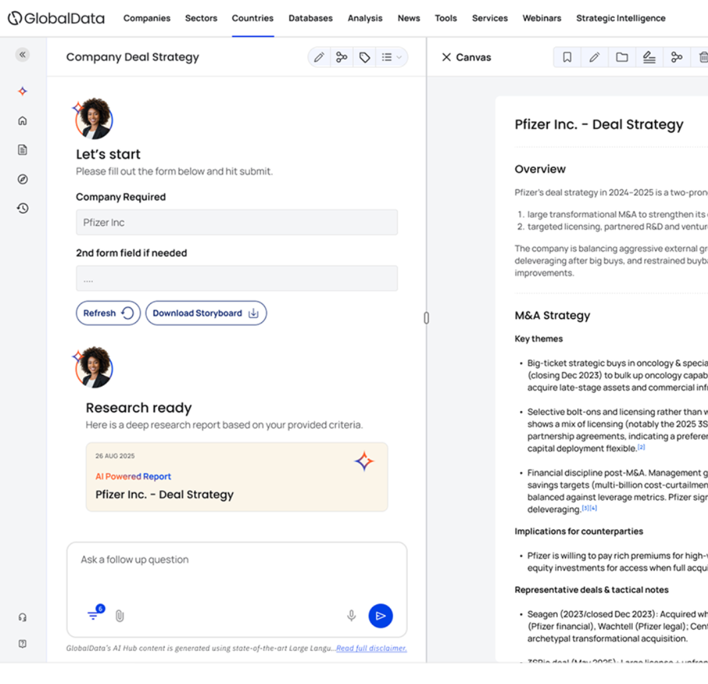Image resolution: width=708 pixels, height=684 pixels.
Task: Collapse the left sidebar with double chevron
Action: coord(23,54)
